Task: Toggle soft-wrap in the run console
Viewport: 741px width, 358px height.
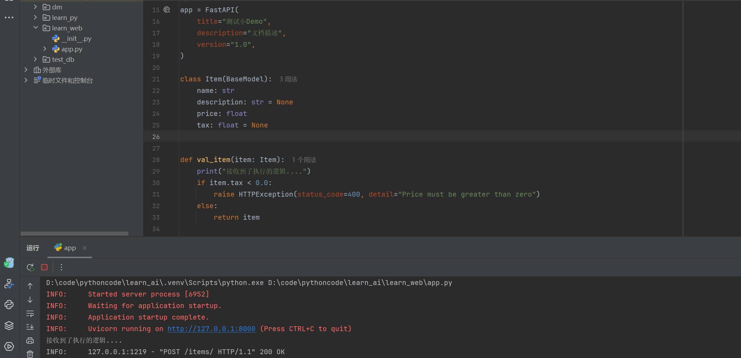Action: click(30, 314)
